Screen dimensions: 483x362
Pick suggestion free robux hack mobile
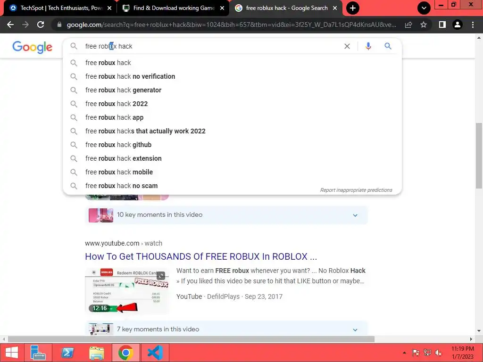[232, 172]
